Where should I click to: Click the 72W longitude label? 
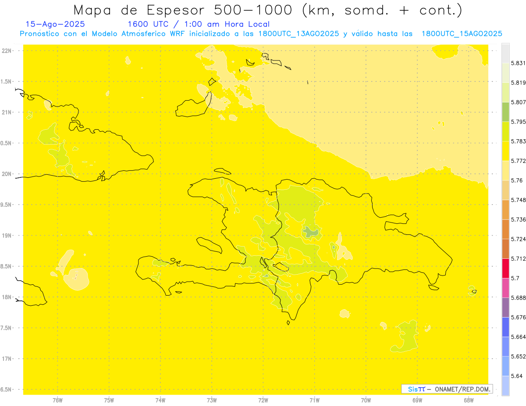[263, 400]
